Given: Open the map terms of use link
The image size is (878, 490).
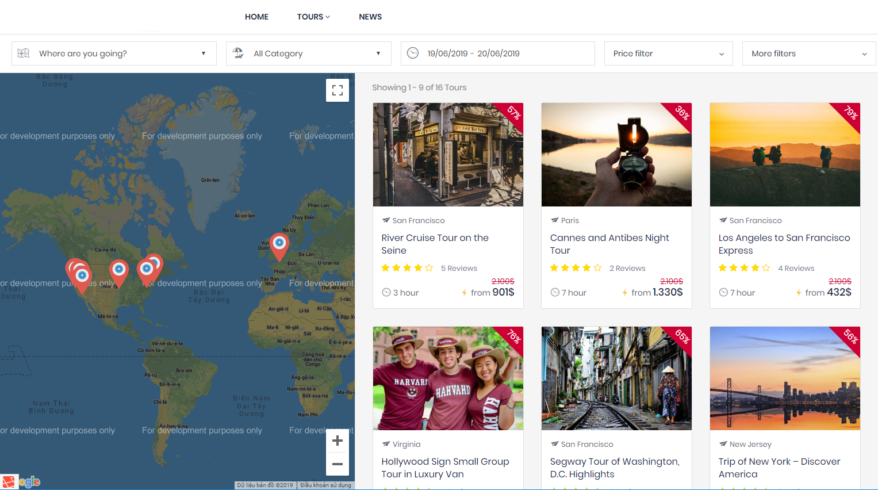Looking at the screenshot, I should click(x=325, y=485).
